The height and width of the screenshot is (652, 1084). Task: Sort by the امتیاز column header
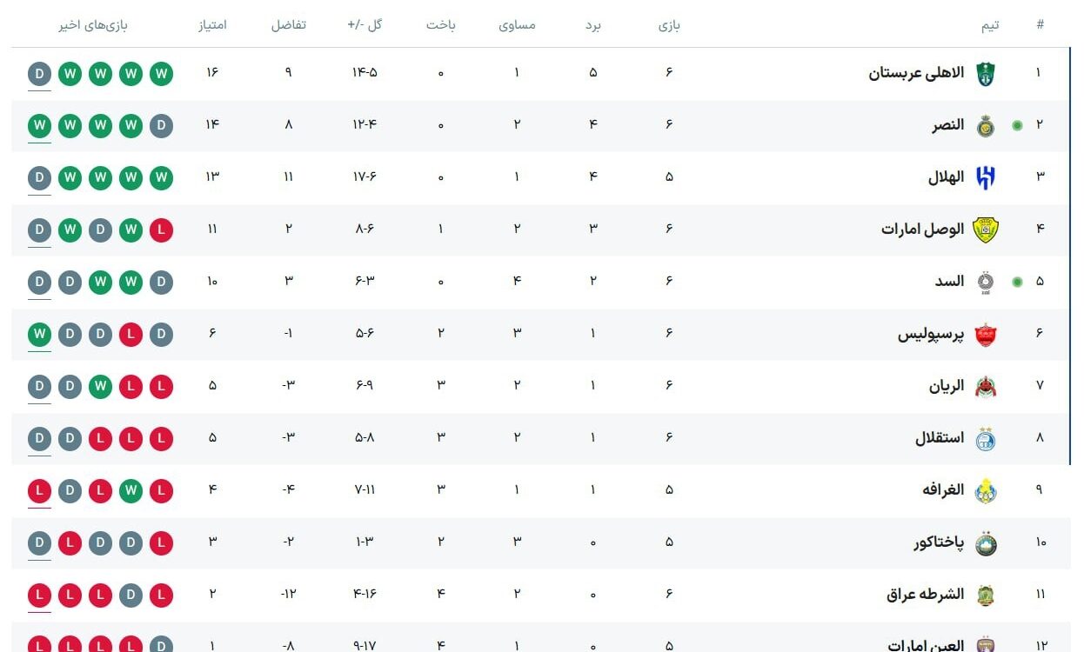(212, 25)
